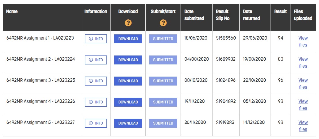Viewport: 319px width, 139px height.
Task: View INFO for Assignment 4 - LA023226
Action: pyautogui.click(x=96, y=102)
